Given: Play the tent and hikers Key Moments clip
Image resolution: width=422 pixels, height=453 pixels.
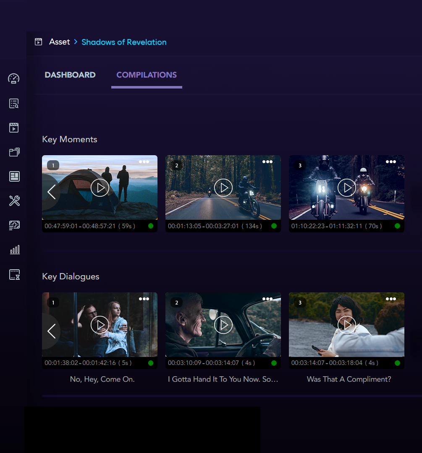Looking at the screenshot, I should pyautogui.click(x=100, y=188).
